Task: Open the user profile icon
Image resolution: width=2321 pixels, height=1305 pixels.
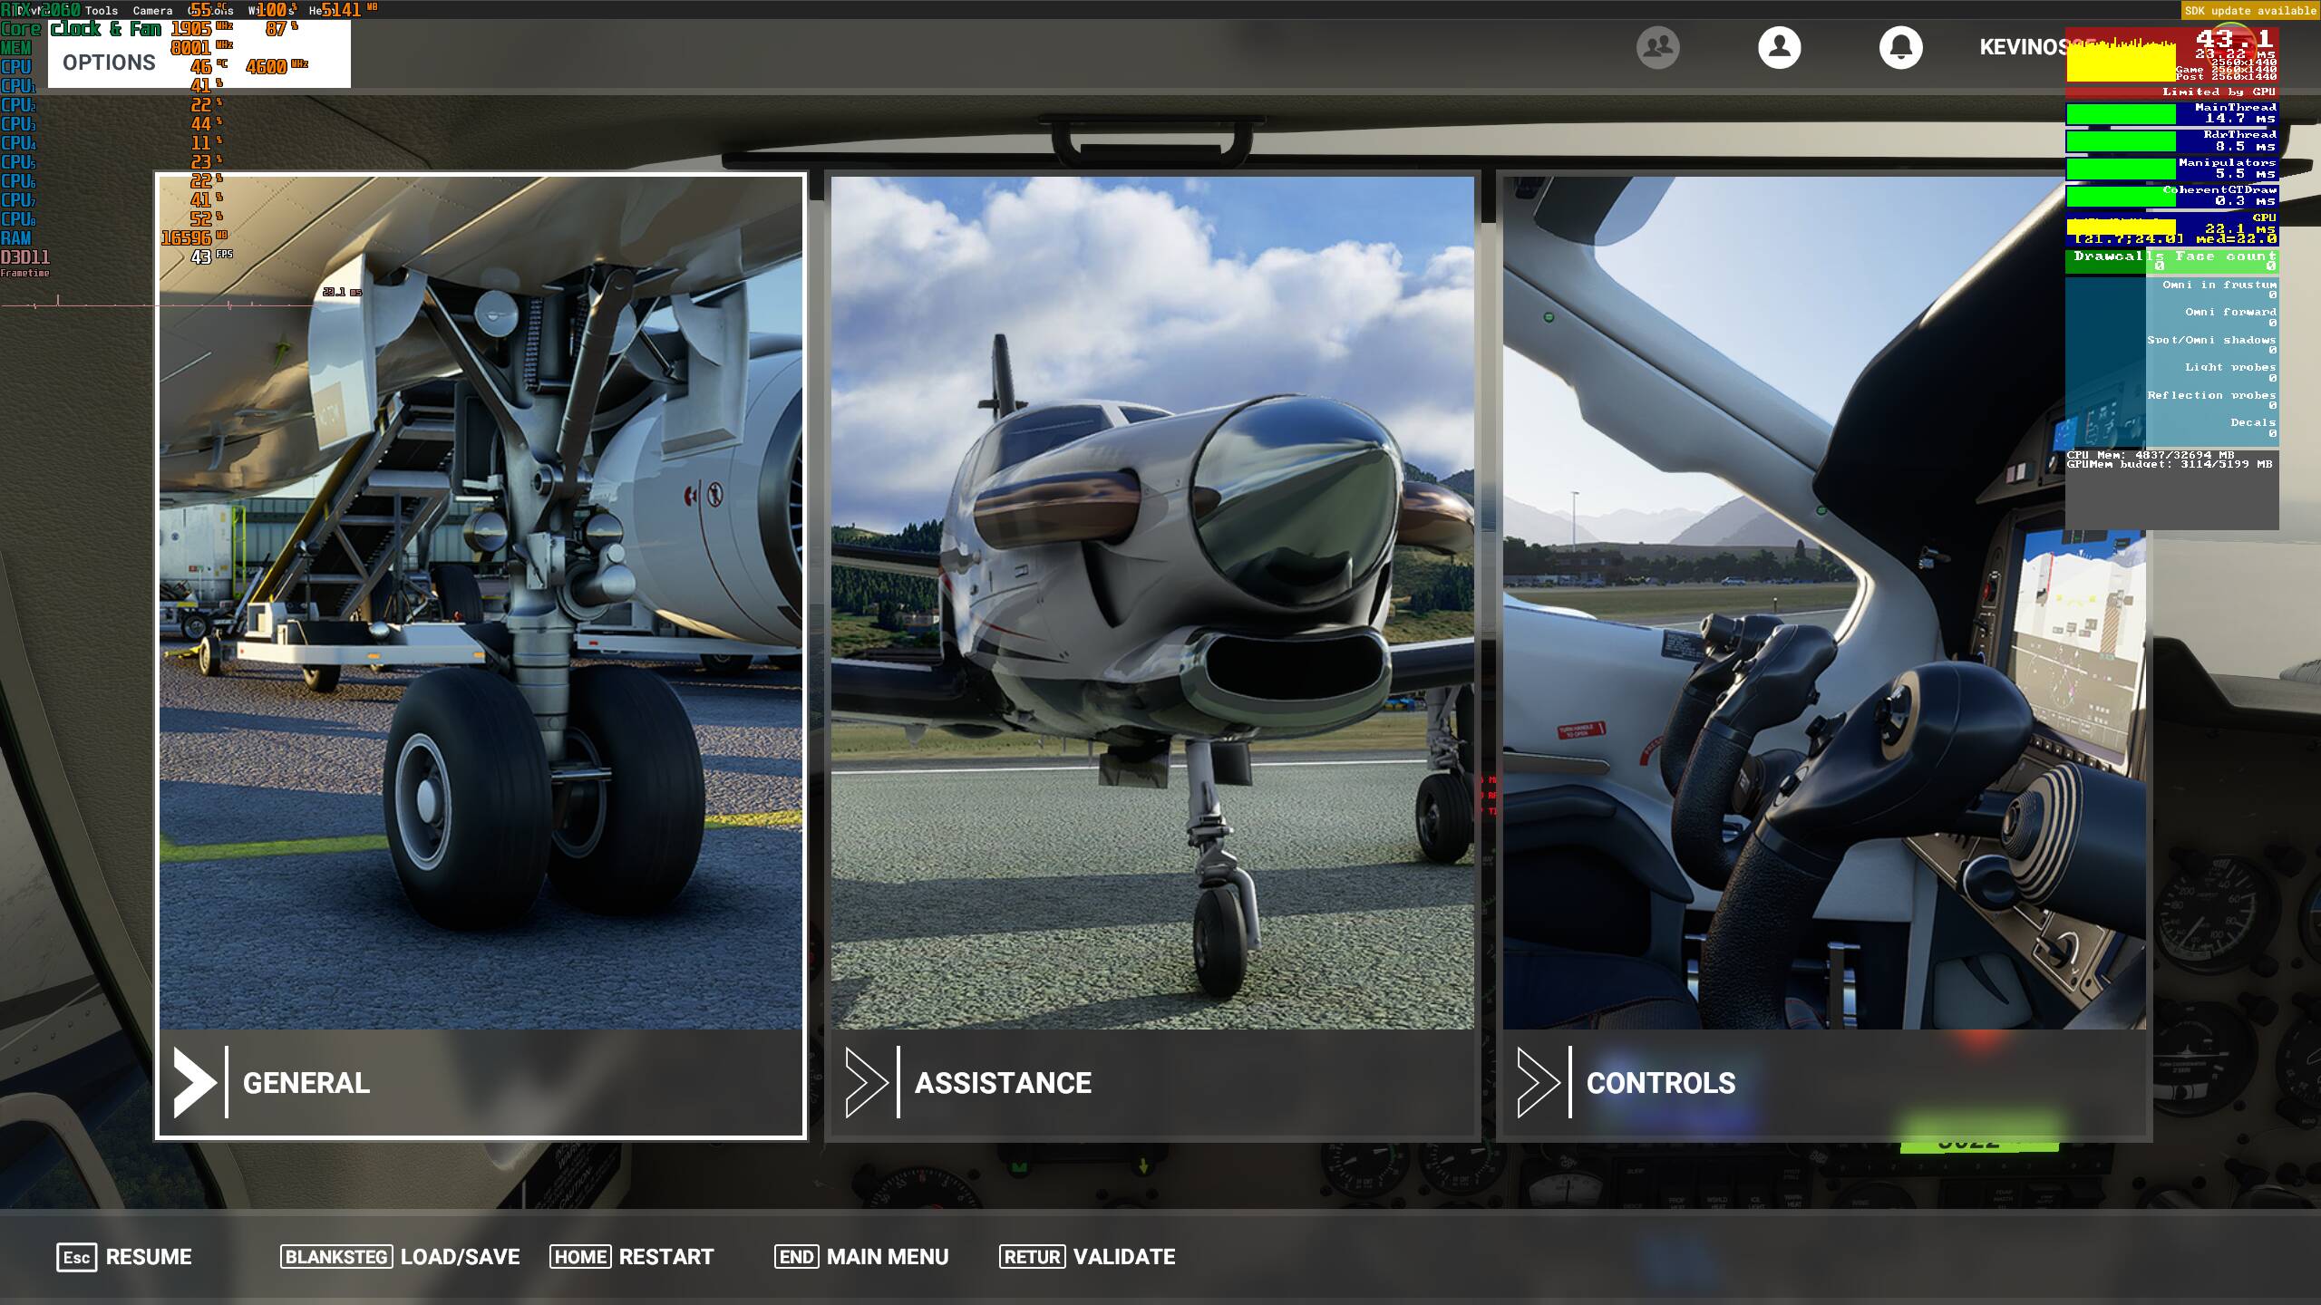Action: point(1779,47)
